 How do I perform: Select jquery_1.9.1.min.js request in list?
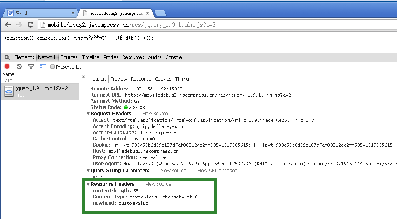(x=42, y=88)
